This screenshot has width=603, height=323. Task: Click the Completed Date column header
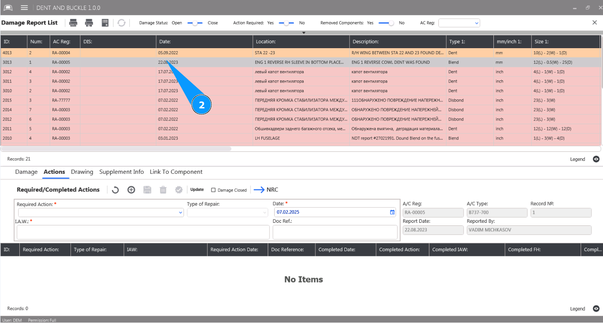coord(346,249)
